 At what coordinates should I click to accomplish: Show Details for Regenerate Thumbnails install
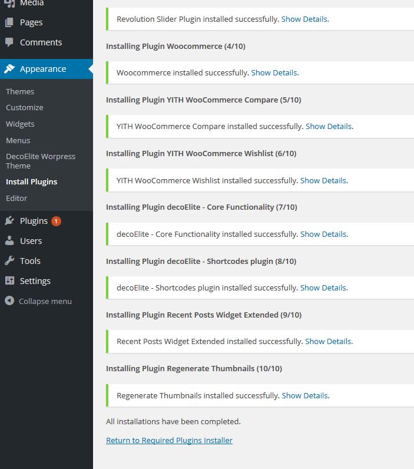click(x=306, y=396)
